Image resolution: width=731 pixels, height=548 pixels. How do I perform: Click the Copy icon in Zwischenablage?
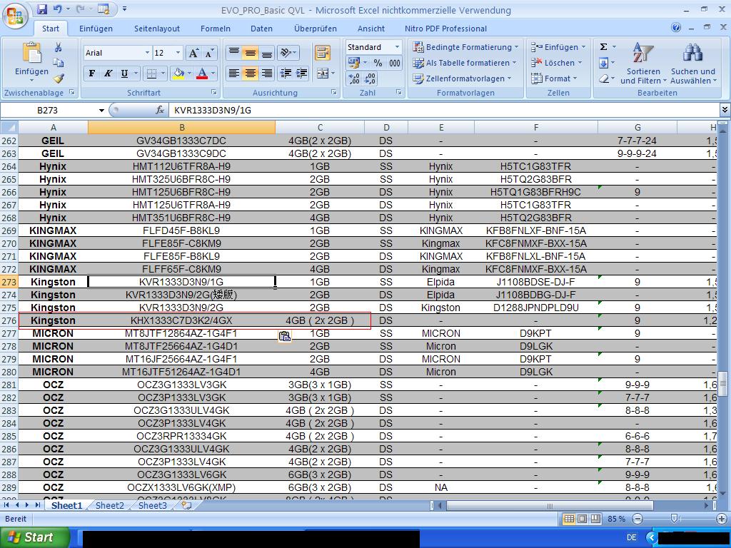pyautogui.click(x=59, y=63)
